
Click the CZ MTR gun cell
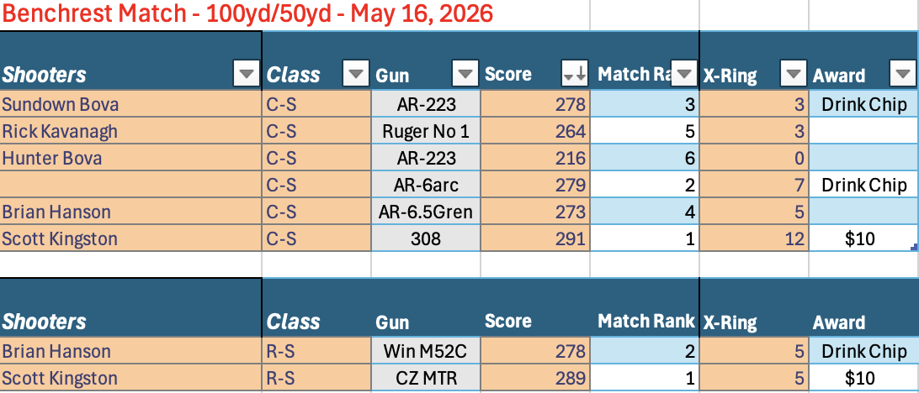click(426, 379)
